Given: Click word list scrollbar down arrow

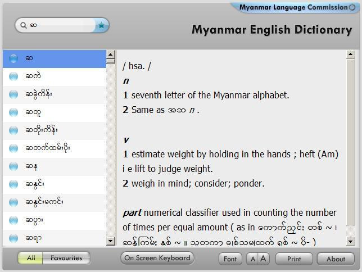Looking at the screenshot, I should coord(111,241).
